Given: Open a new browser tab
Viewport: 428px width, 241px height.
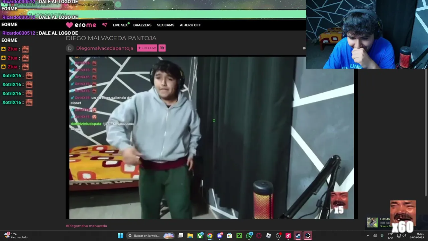Looking at the screenshot, I should click(x=118, y=5).
